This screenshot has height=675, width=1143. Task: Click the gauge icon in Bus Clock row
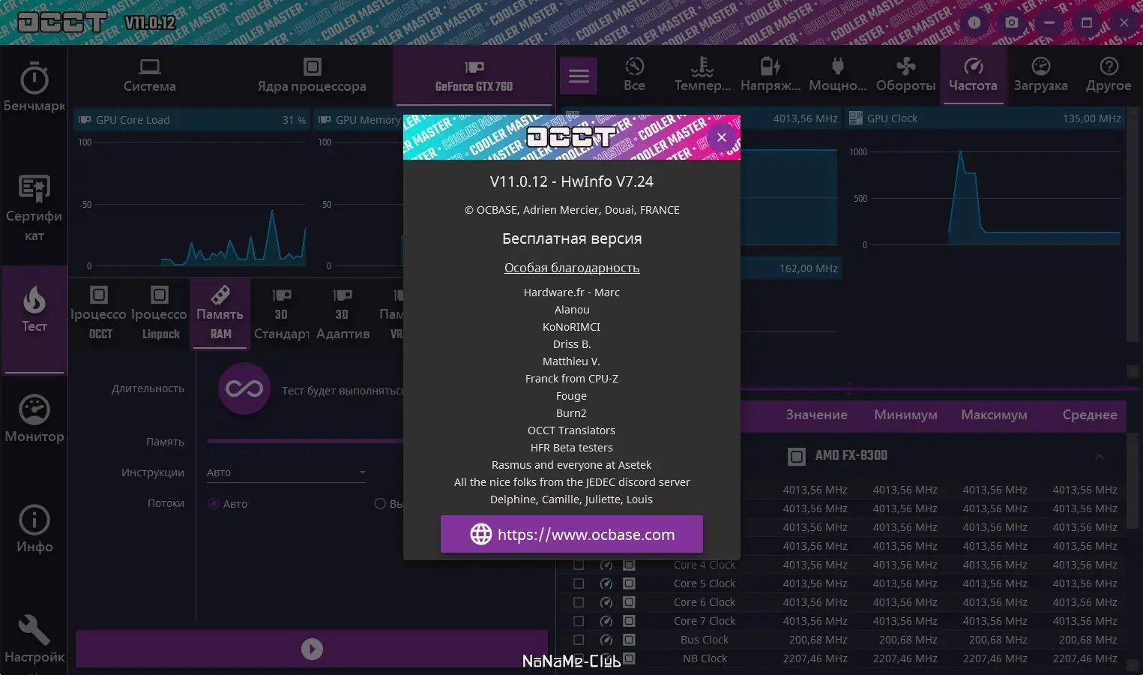coord(606,640)
